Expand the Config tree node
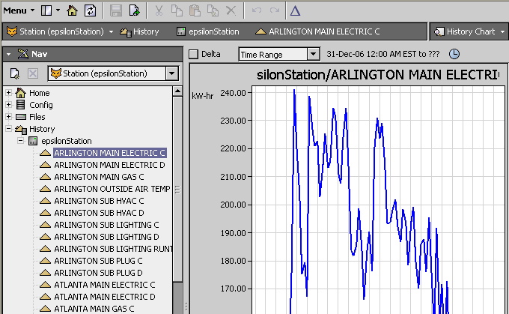 tap(8, 105)
